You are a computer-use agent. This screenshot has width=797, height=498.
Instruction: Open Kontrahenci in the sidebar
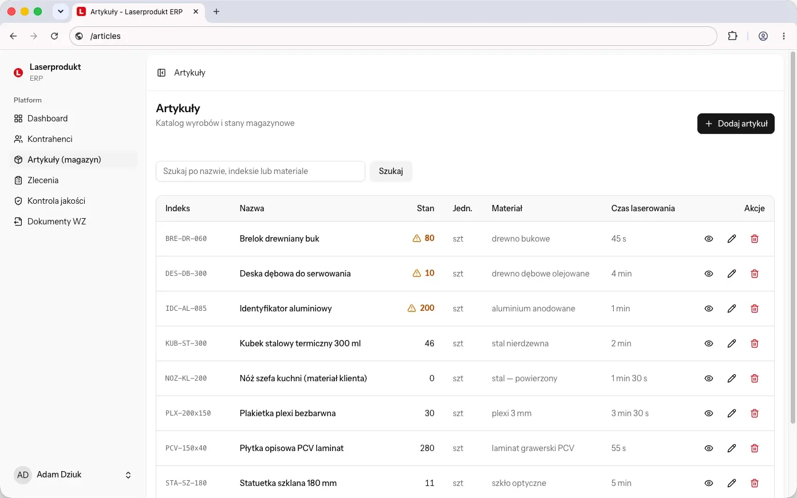click(73, 139)
